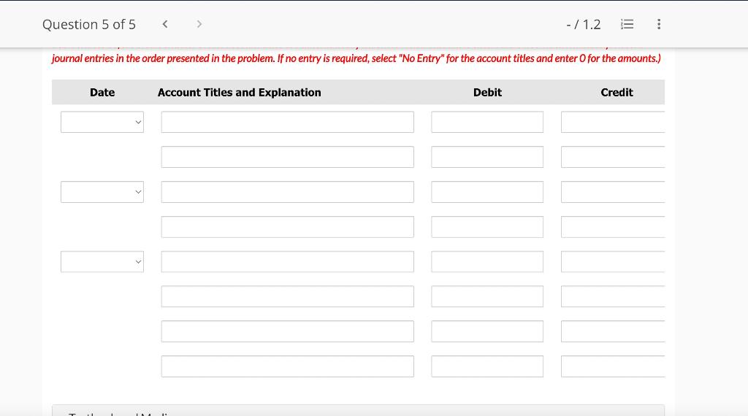
Task: Click the fourth row Account Titles field
Action: coord(288,227)
